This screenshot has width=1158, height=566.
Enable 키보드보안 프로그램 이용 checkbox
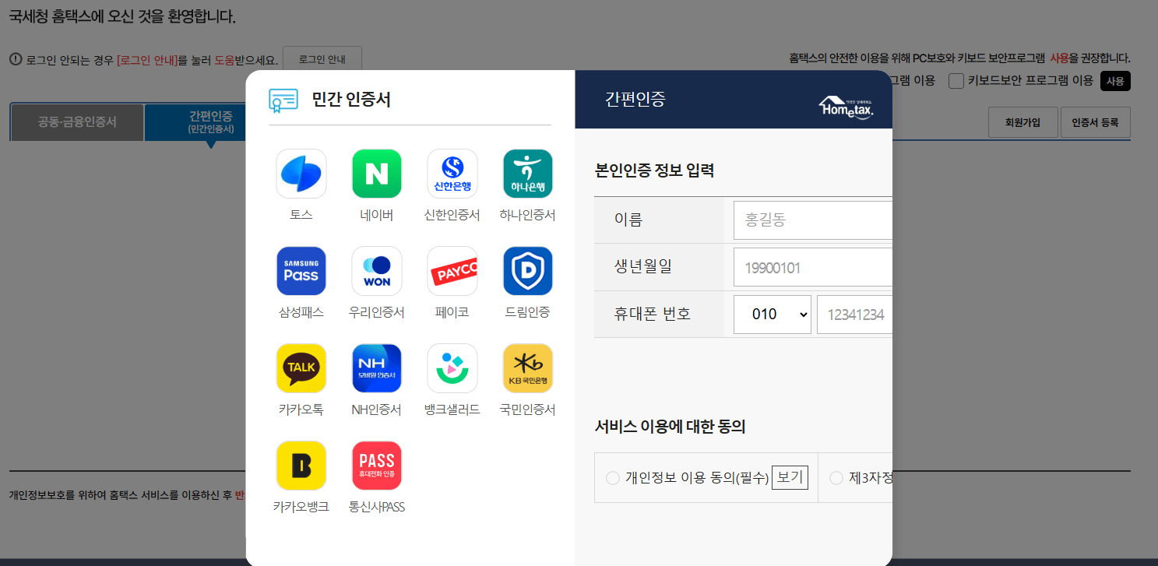pos(955,80)
